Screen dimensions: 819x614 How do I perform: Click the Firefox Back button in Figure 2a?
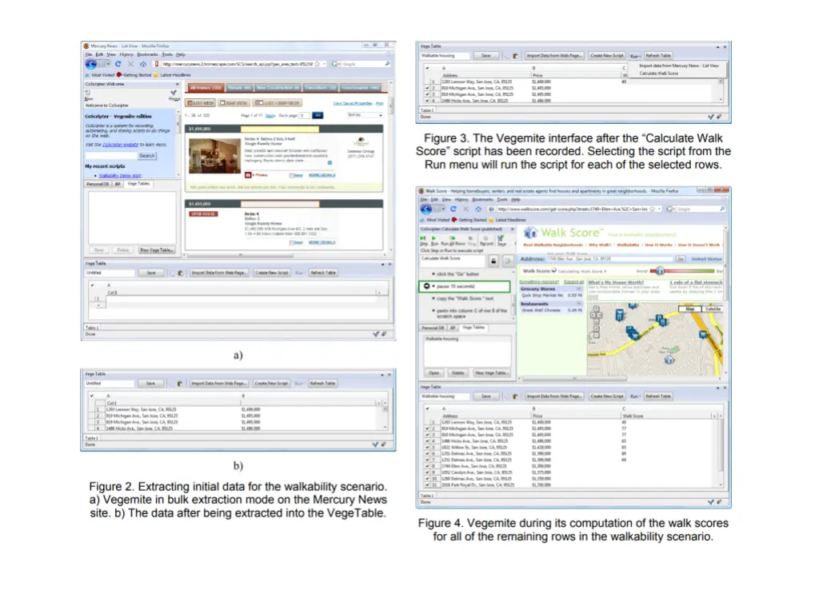click(91, 64)
